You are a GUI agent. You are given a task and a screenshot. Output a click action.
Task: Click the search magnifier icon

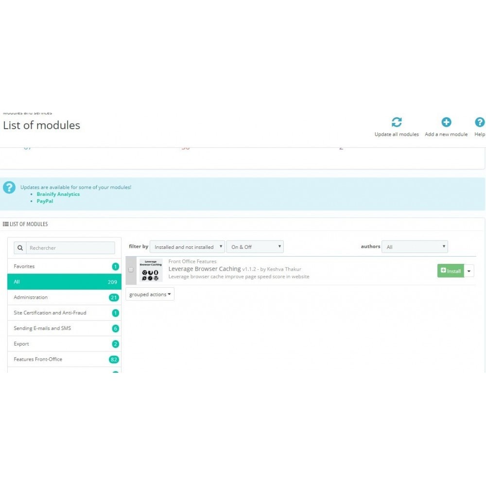20,248
